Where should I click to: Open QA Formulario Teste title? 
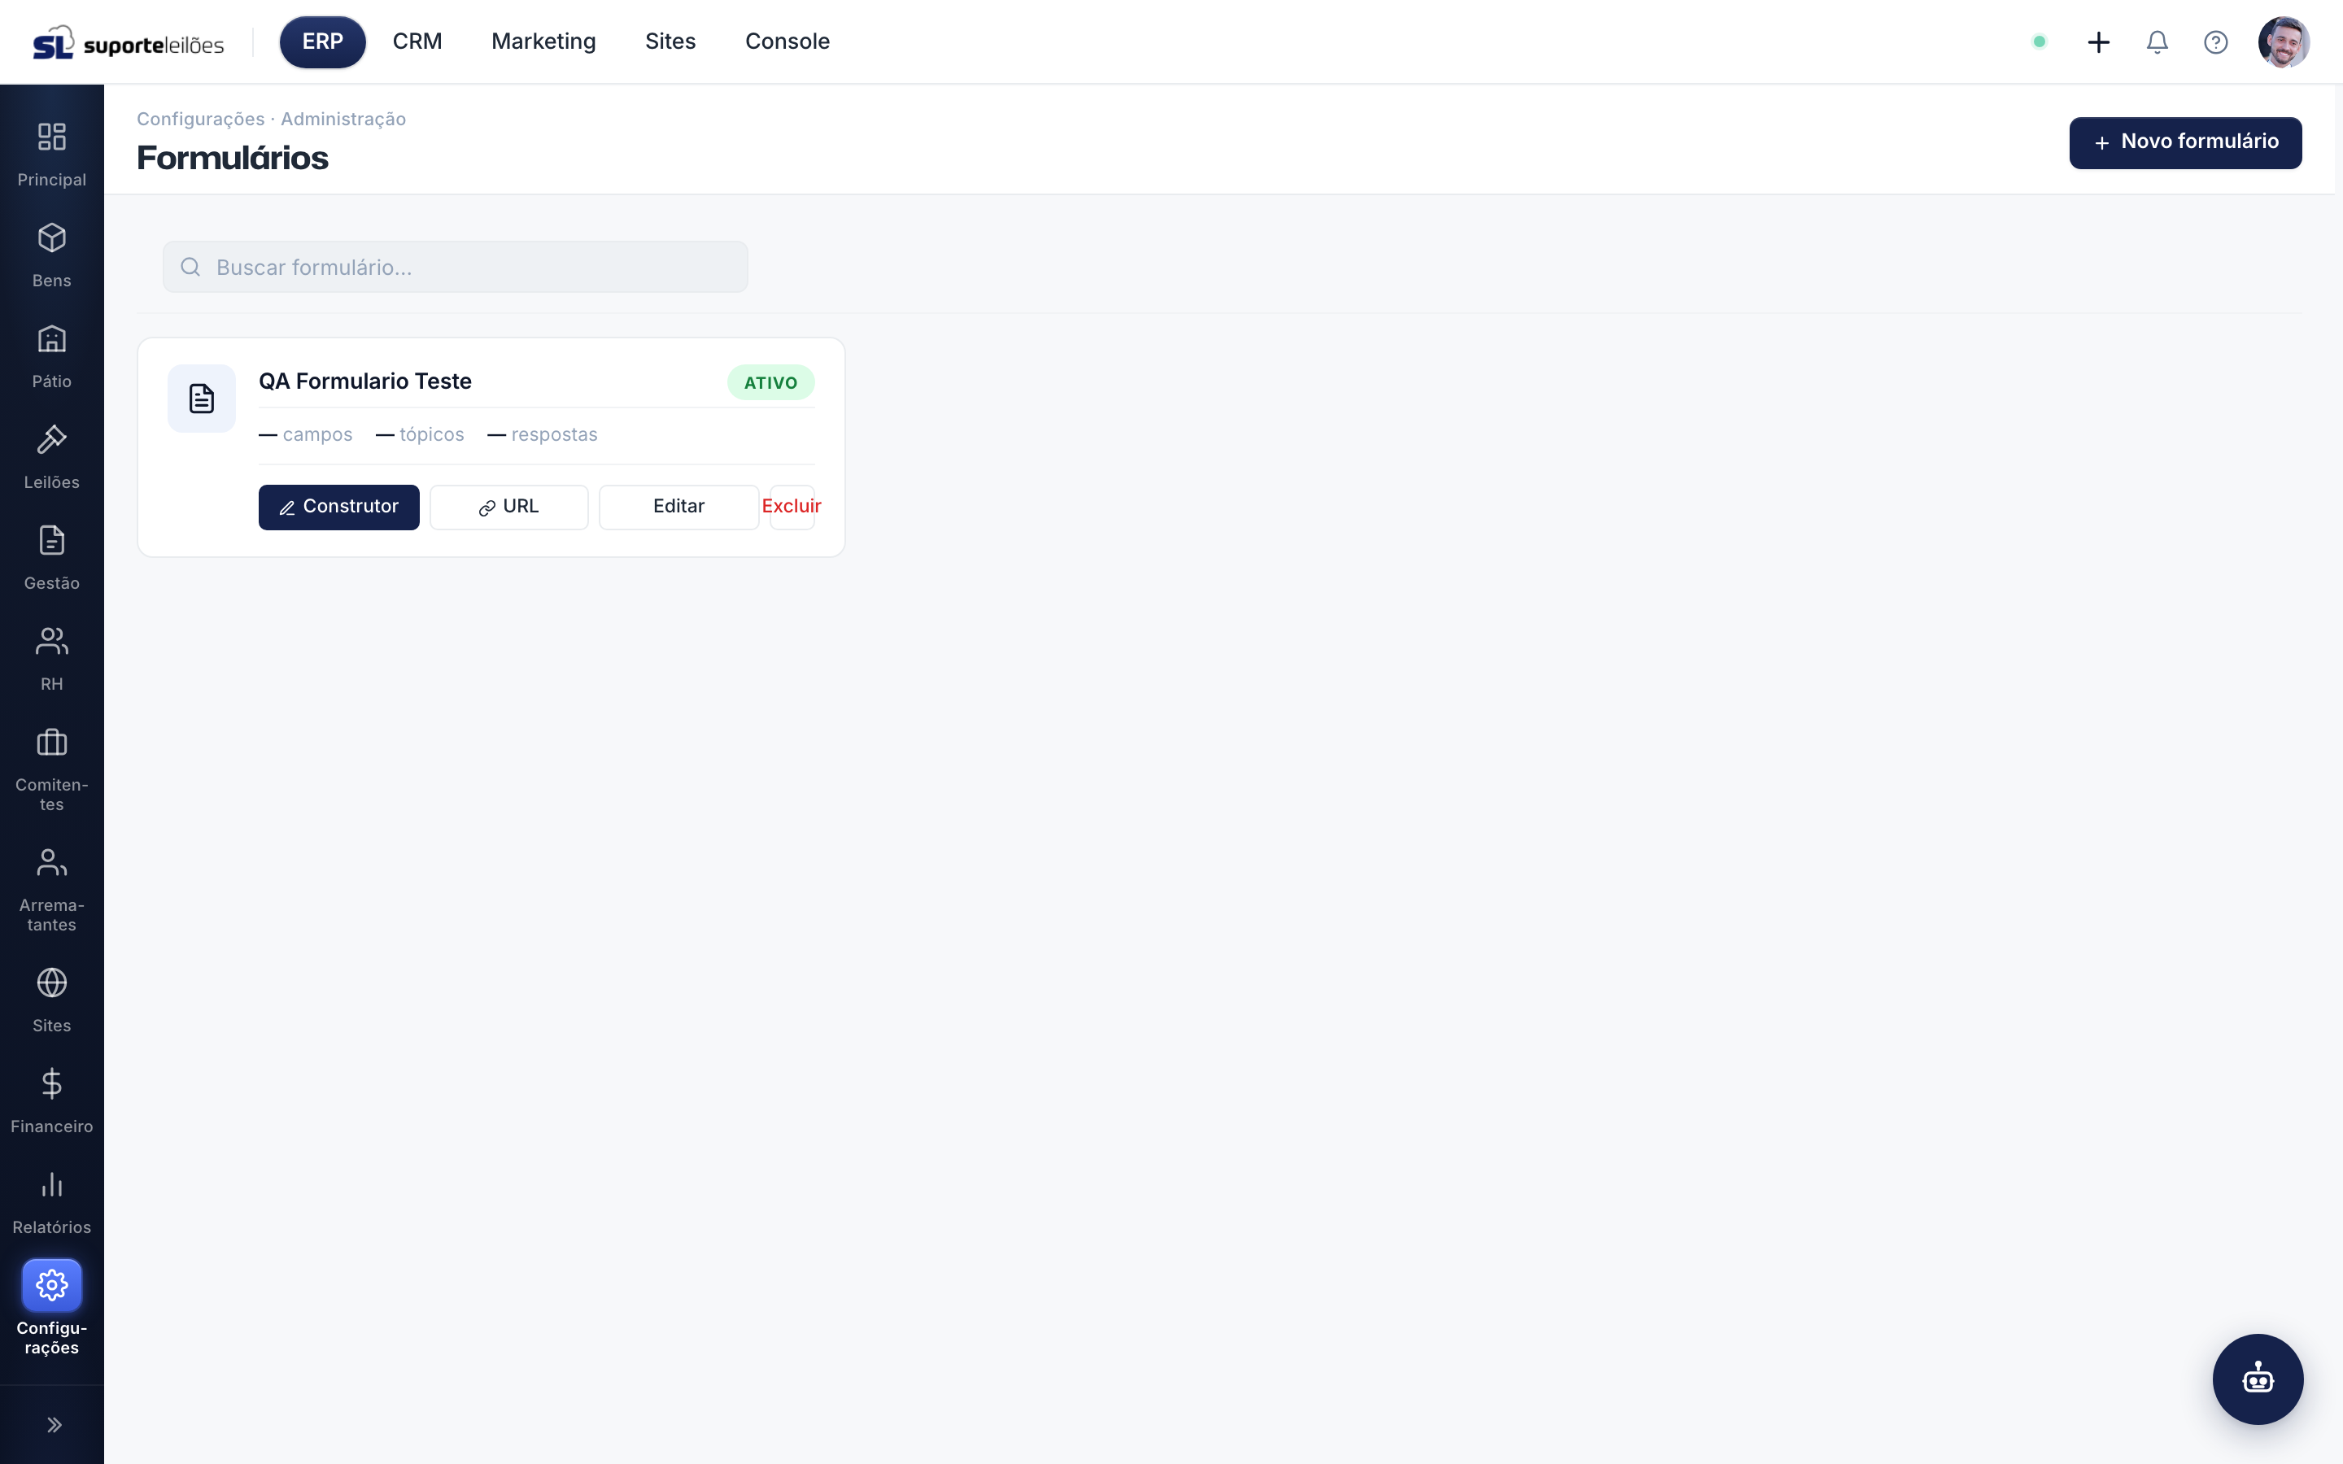365,381
